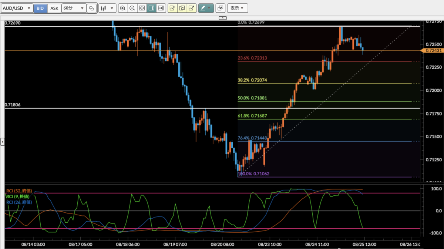Click the 0.72690 horizontal line label
Screen dimensions: 444x249
pyautogui.click(x=13, y=23)
